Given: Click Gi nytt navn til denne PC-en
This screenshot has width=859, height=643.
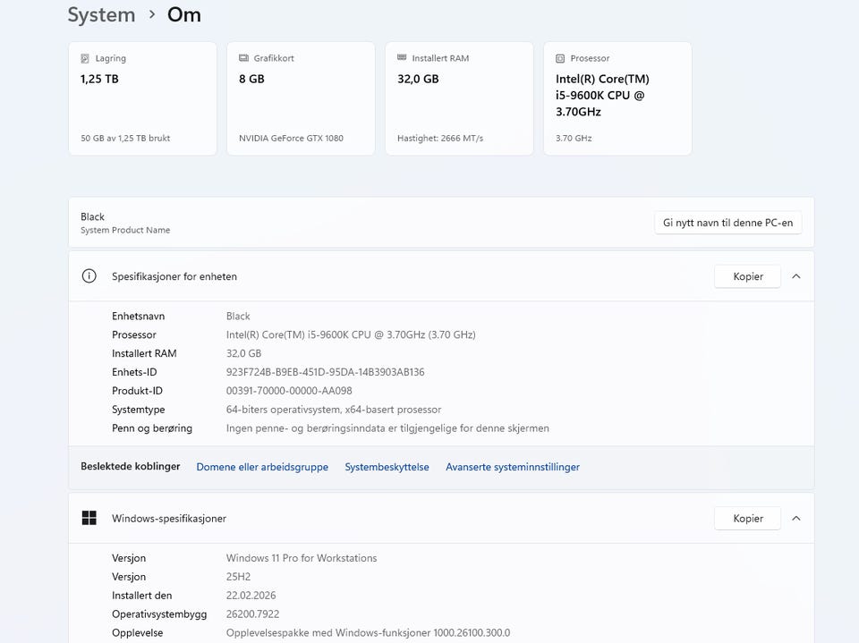Looking at the screenshot, I should (x=727, y=223).
